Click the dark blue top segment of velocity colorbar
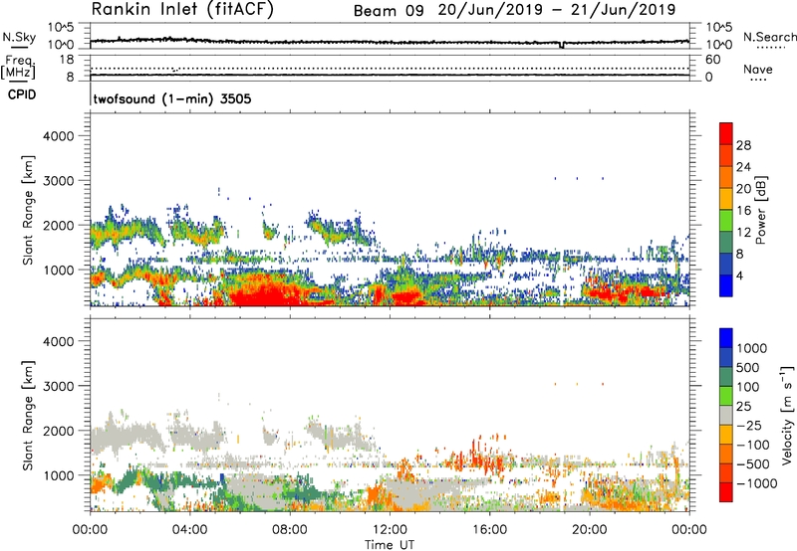This screenshot has width=797, height=551. point(726,337)
